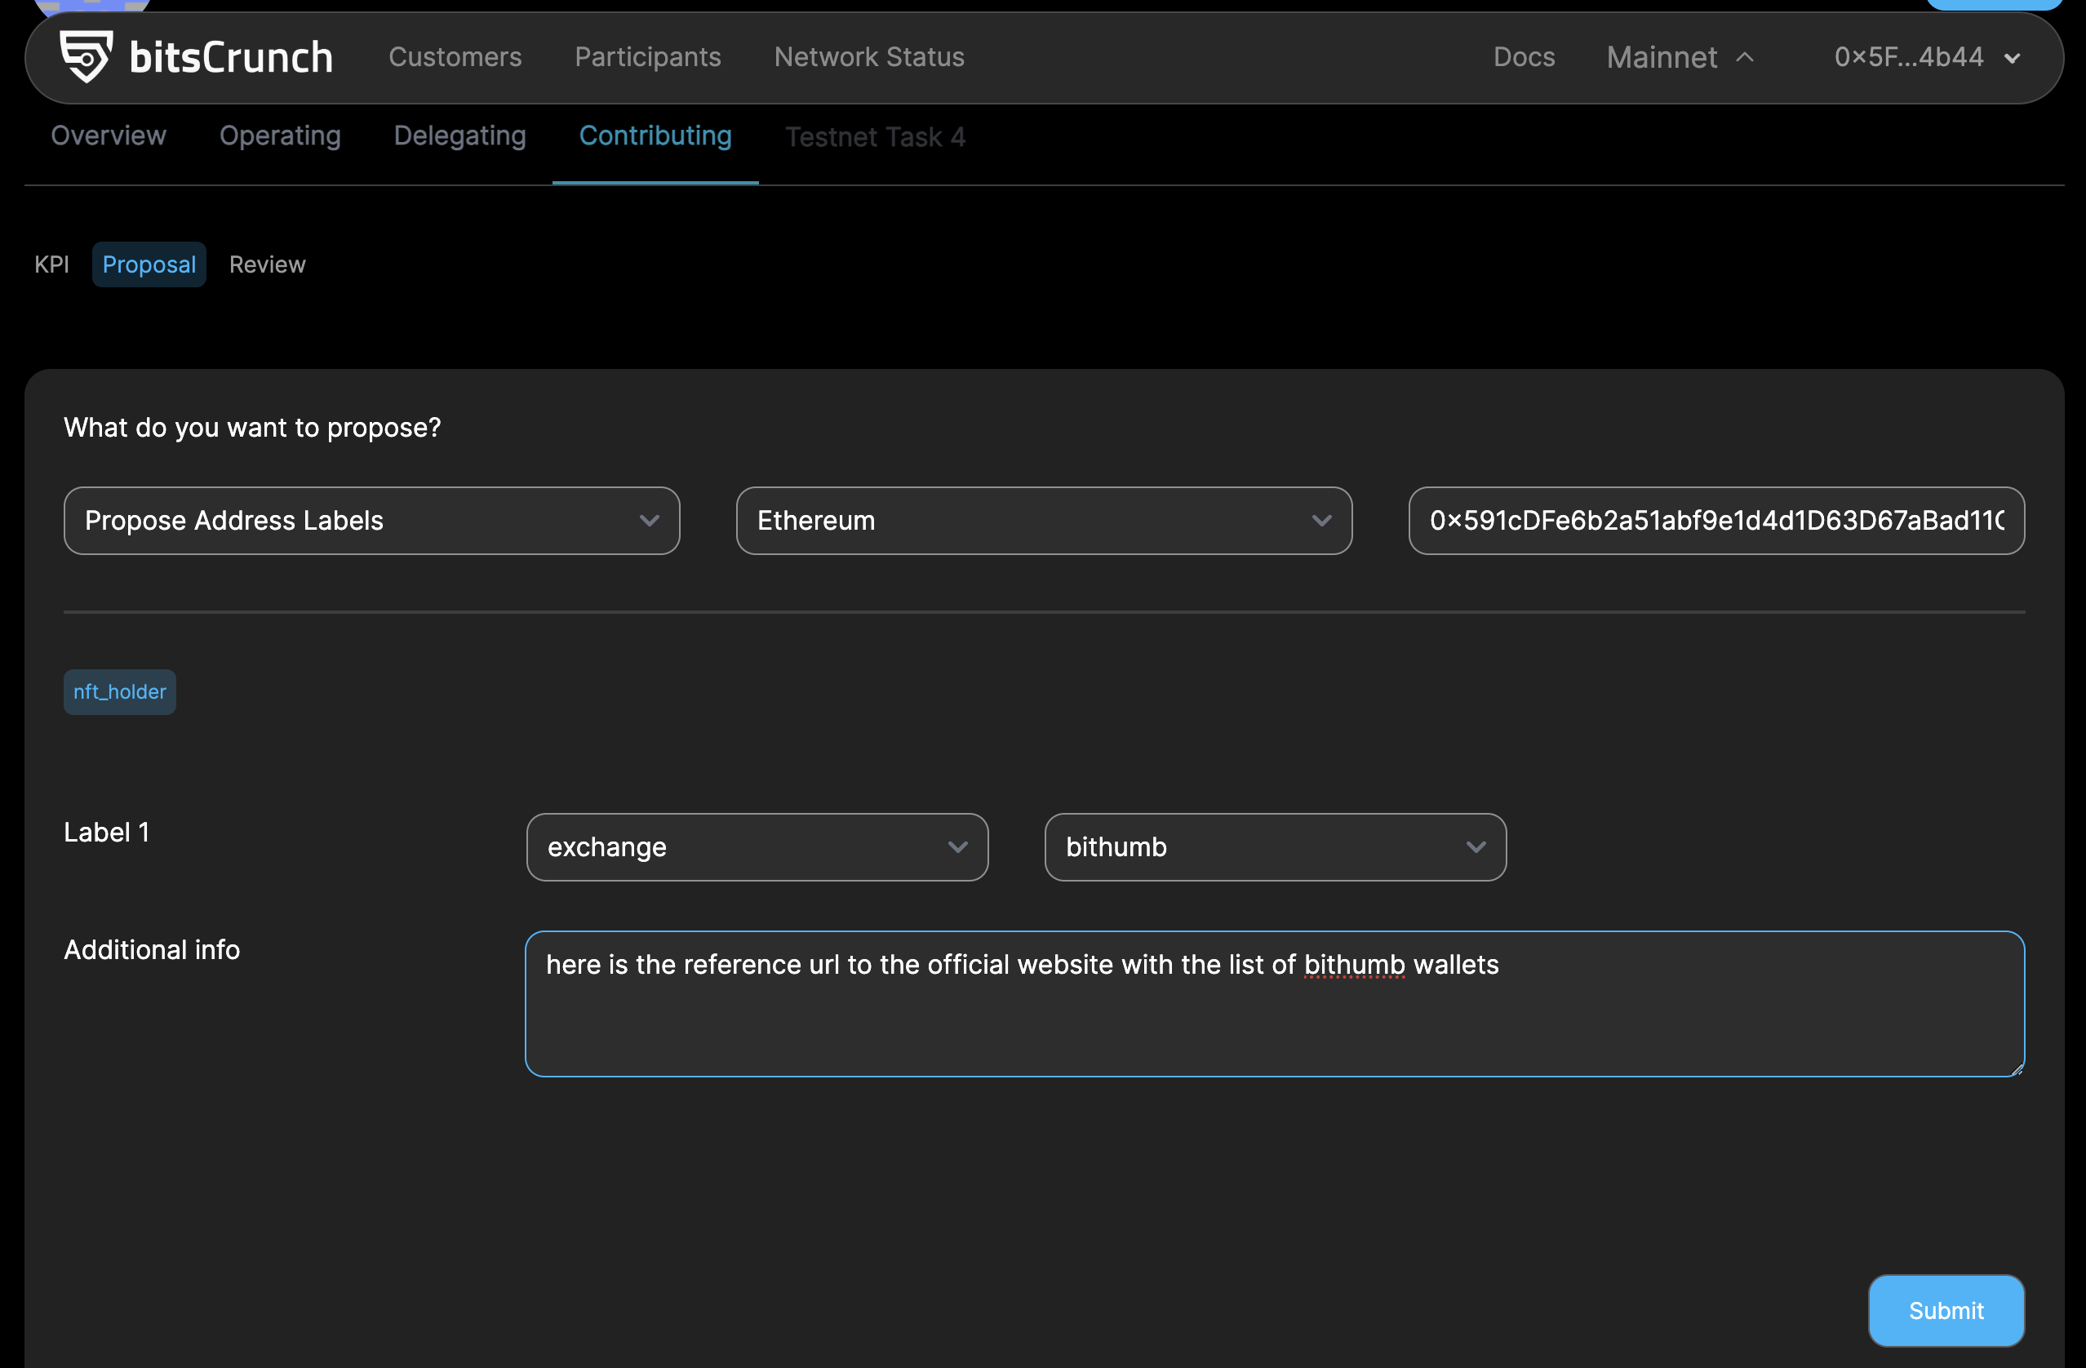Screen dimensions: 2086x1368
Task: Click the nft_holder tag
Action: (120, 692)
